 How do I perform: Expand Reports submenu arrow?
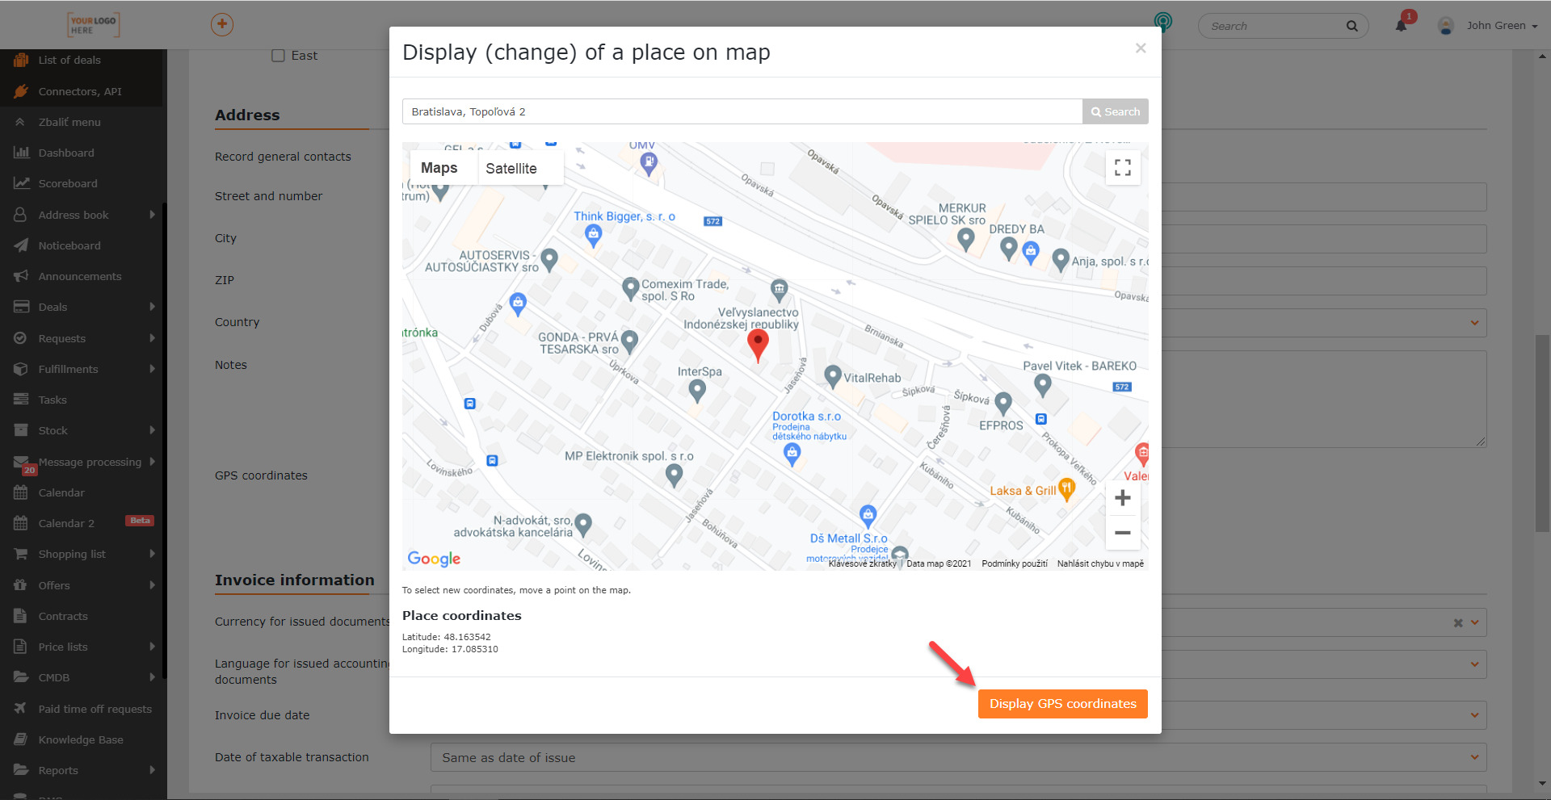coord(152,770)
